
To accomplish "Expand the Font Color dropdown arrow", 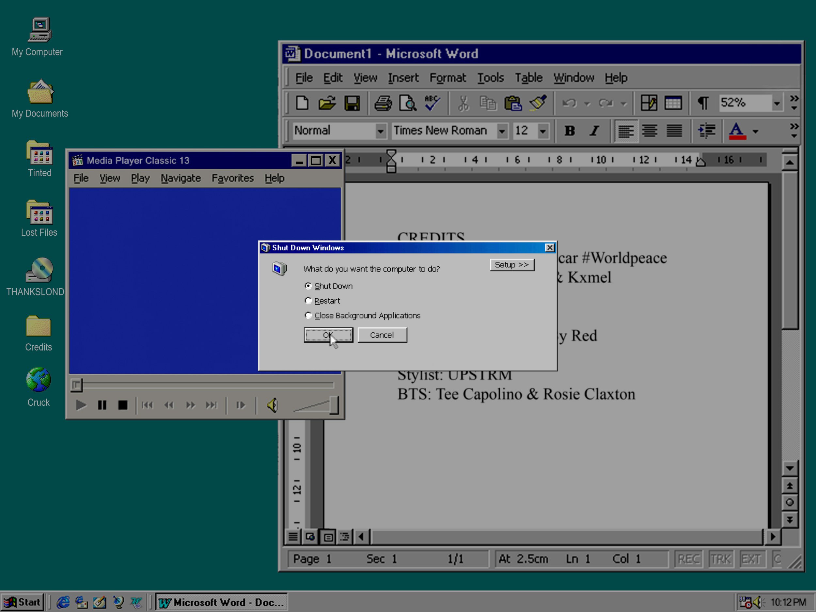I will 756,131.
